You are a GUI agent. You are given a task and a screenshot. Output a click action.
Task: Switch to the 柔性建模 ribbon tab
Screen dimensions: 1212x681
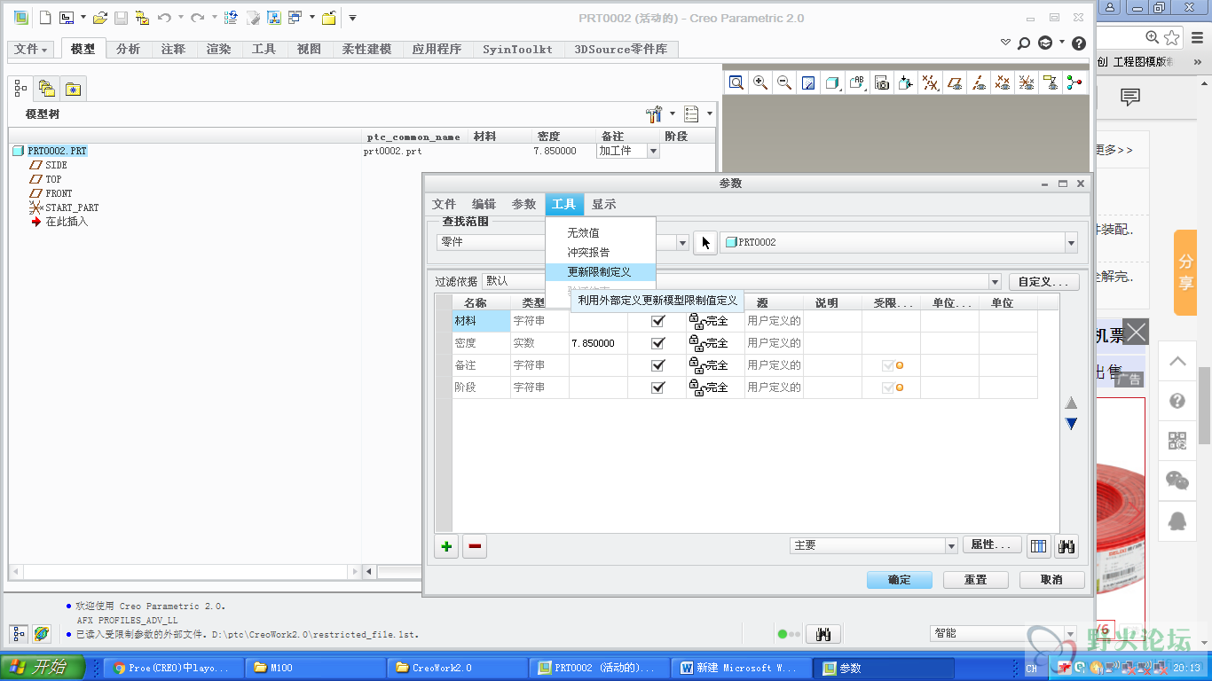[367, 50]
